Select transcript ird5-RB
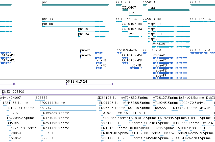The height and width of the screenshot is (142, 215). pyautogui.click(x=135, y=37)
